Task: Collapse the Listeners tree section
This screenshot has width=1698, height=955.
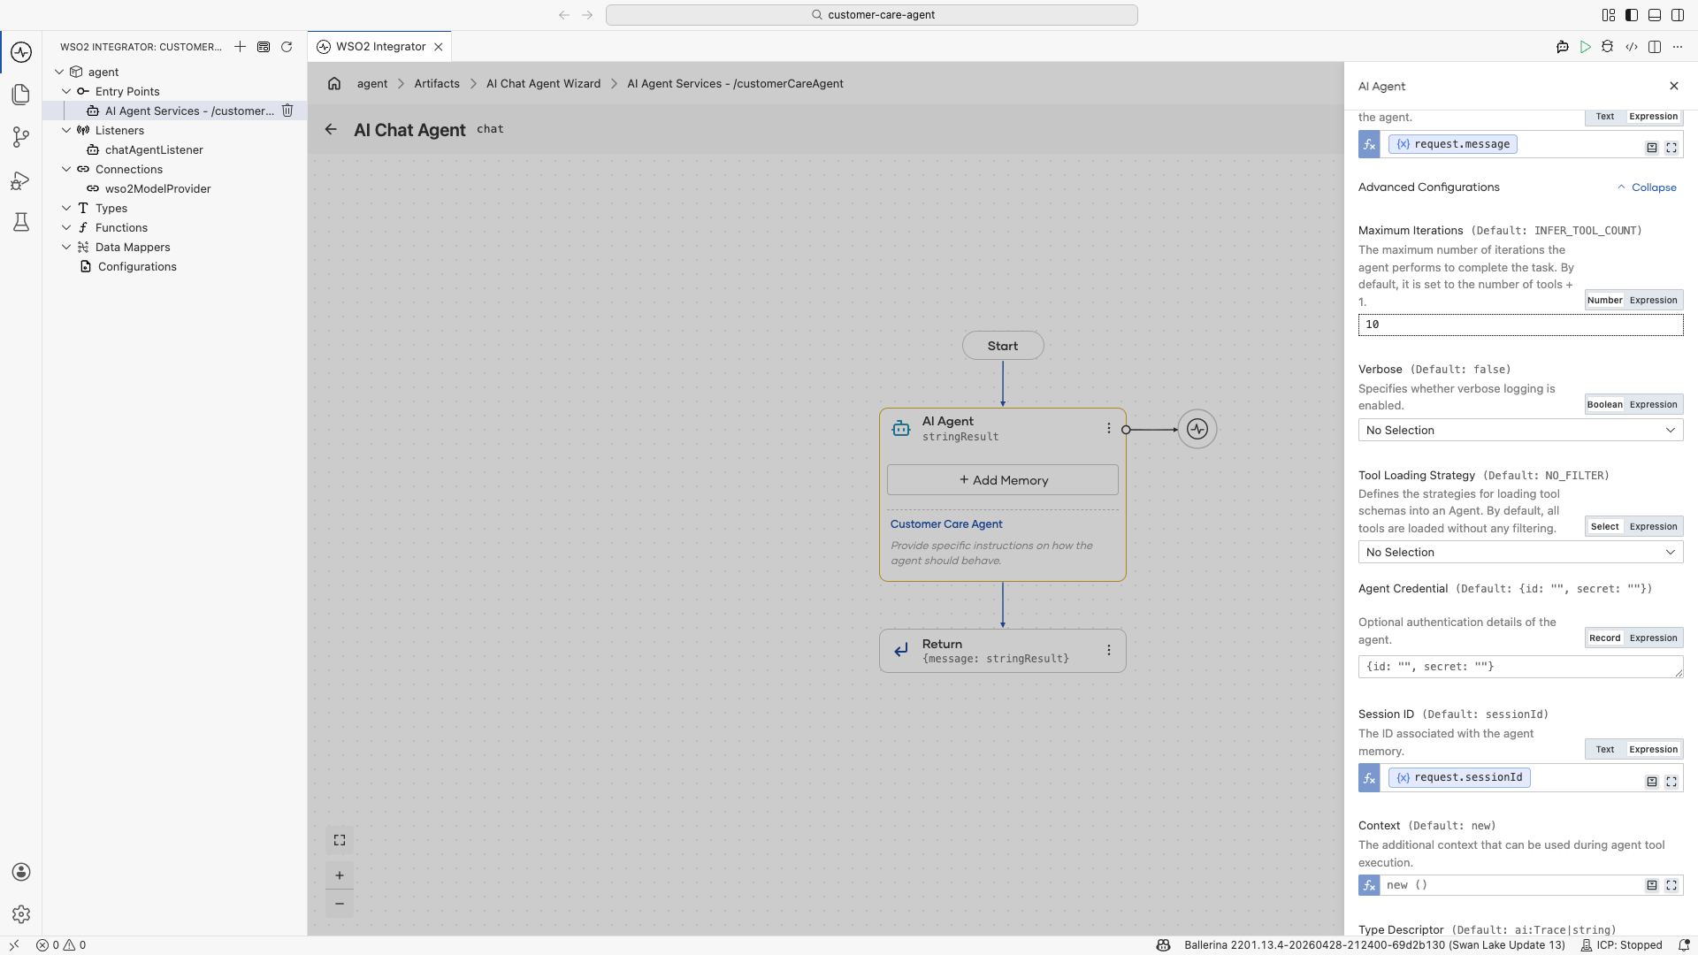Action: (66, 130)
